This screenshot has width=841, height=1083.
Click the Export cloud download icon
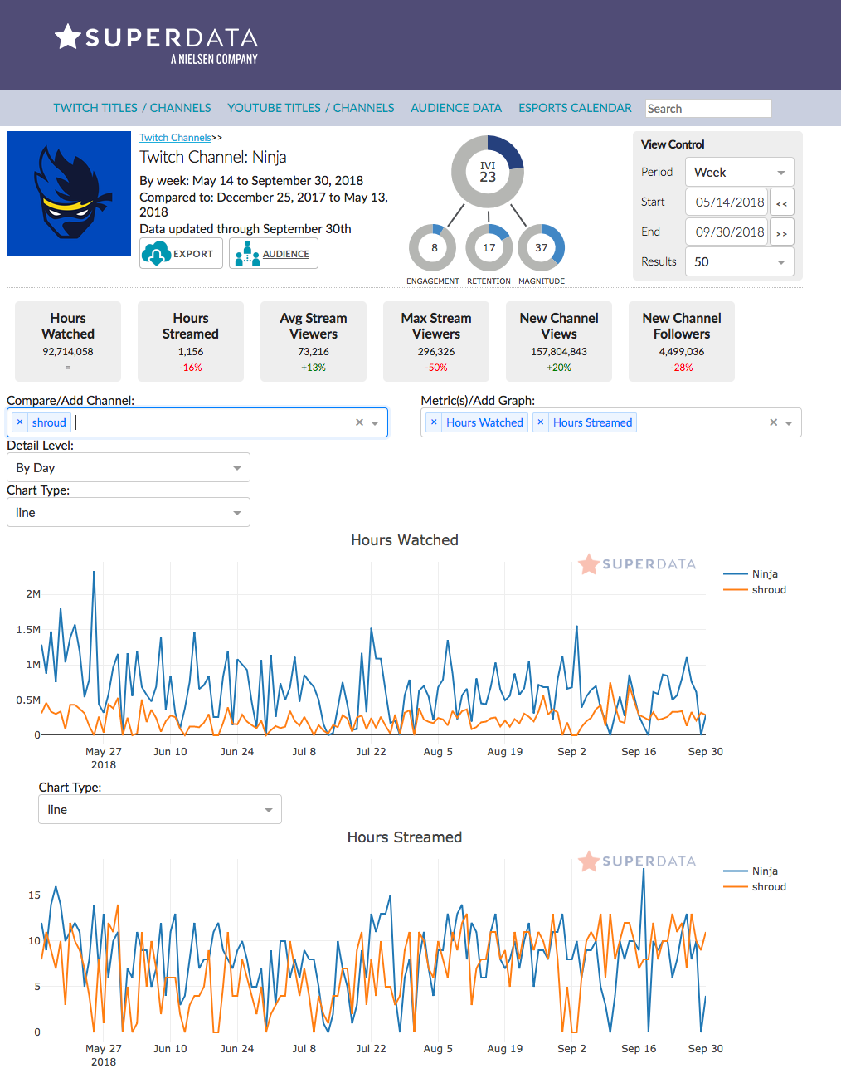156,253
